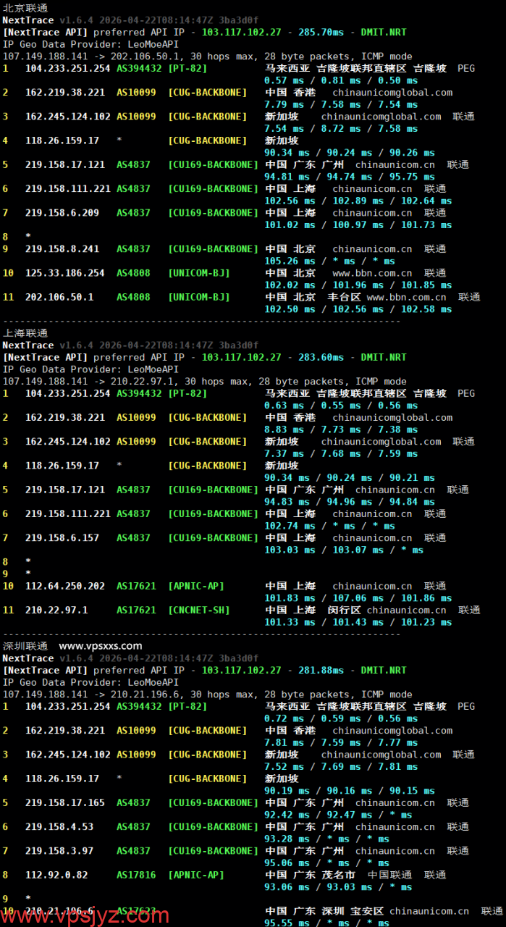
Task: Click 中国联通 in the 茂名市 hop row
Action: (x=389, y=875)
